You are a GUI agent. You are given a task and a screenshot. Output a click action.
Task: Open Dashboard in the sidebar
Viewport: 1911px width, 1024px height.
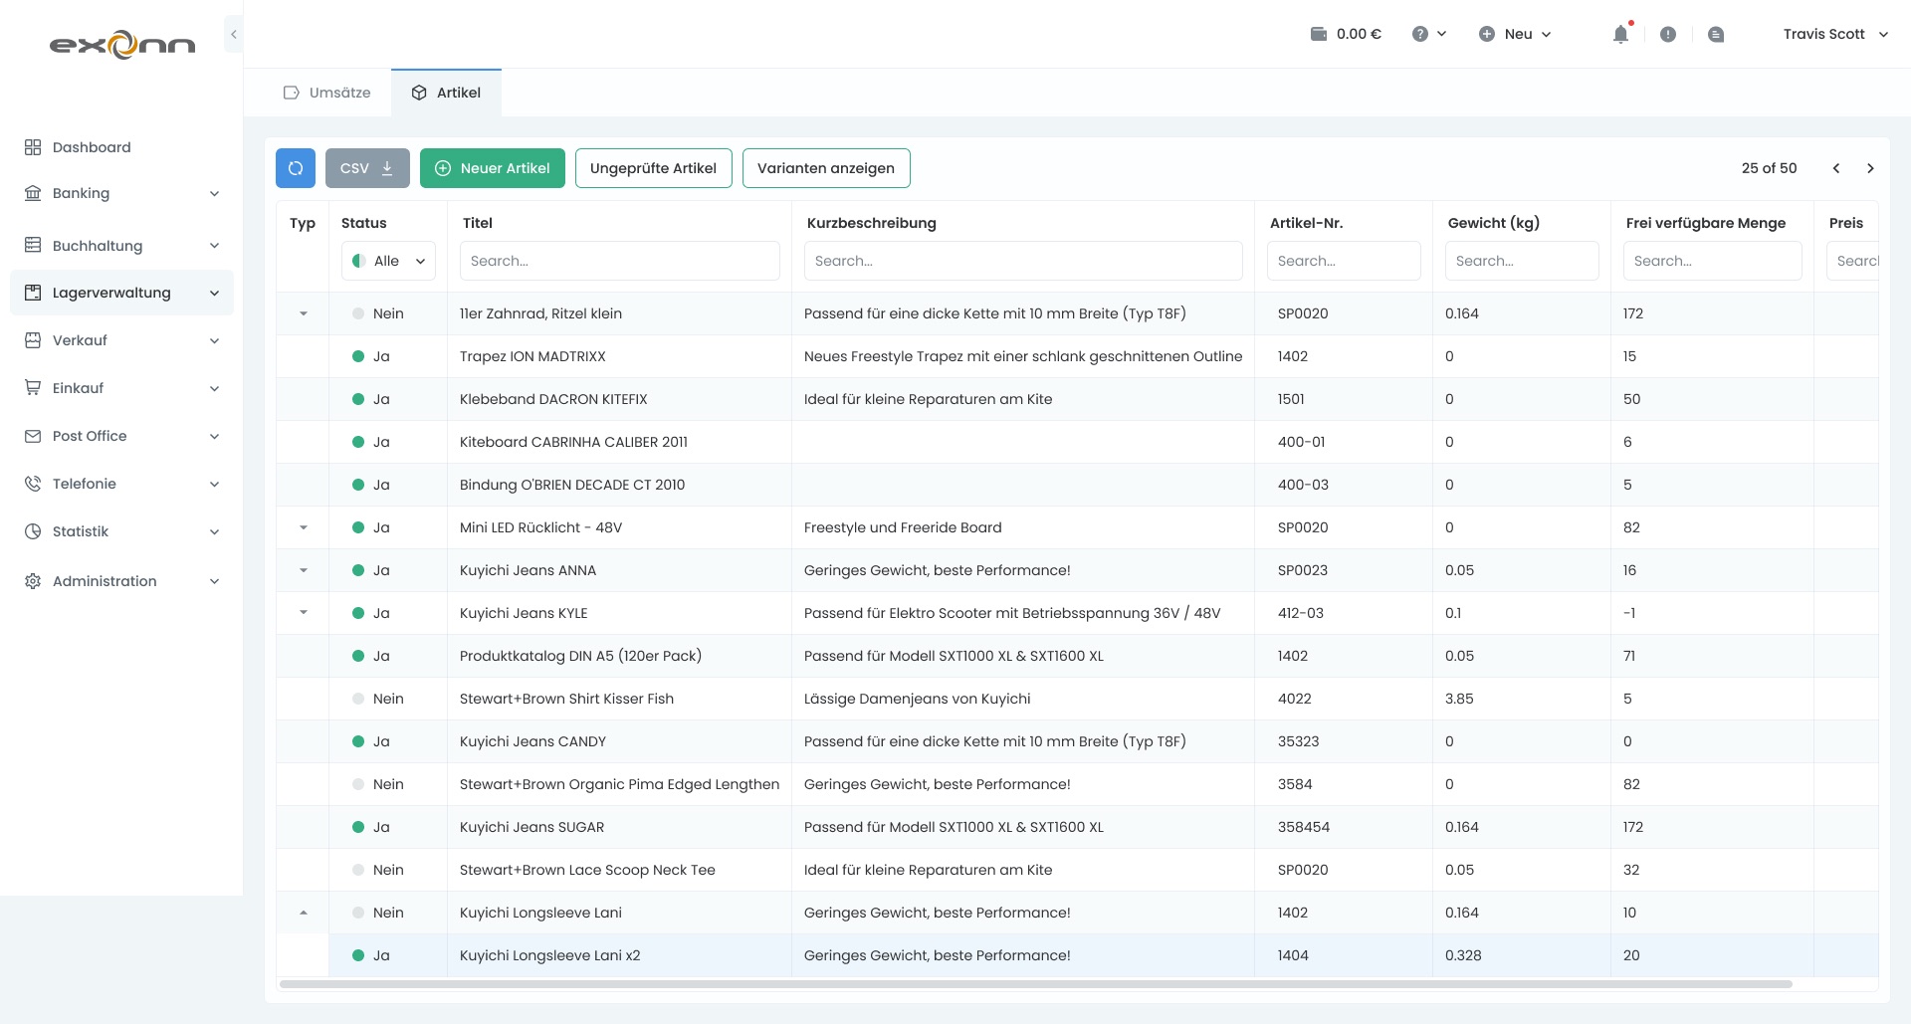[92, 147]
